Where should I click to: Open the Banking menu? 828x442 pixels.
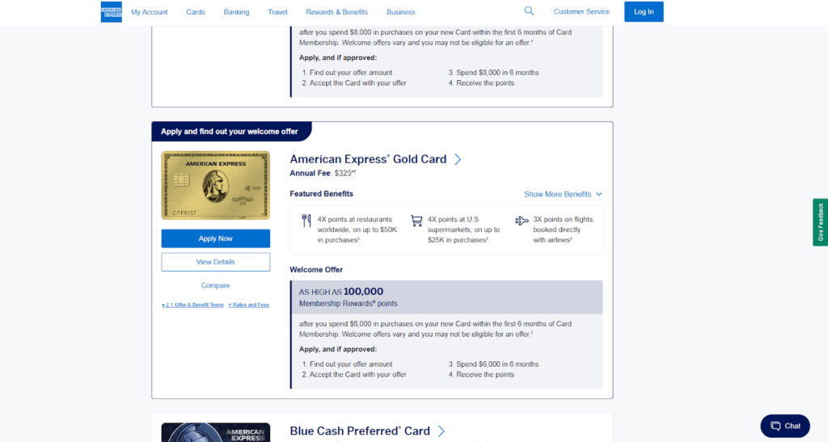coord(236,12)
